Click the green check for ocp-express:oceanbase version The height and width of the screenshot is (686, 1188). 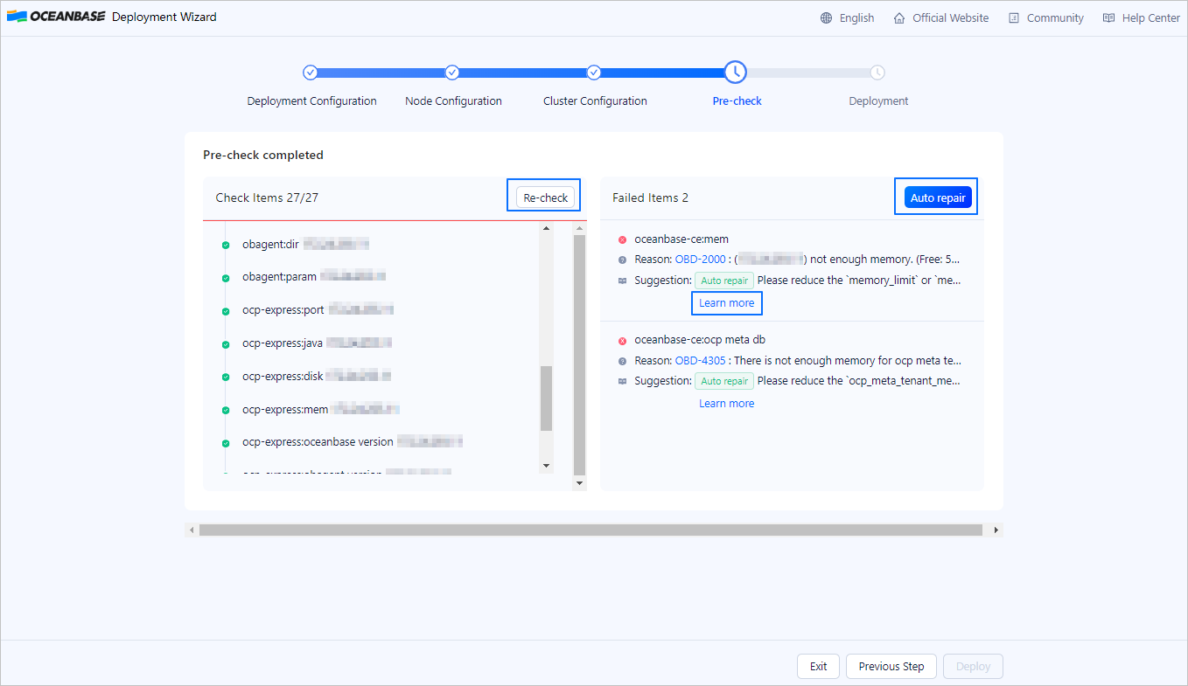coord(226,443)
